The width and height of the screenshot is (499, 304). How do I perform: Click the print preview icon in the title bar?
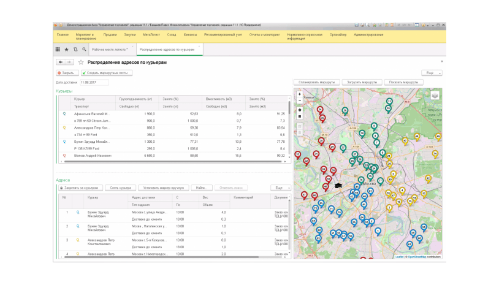point(368,25)
